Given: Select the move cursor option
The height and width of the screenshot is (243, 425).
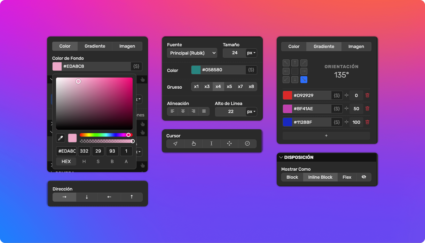Looking at the screenshot, I should [229, 144].
